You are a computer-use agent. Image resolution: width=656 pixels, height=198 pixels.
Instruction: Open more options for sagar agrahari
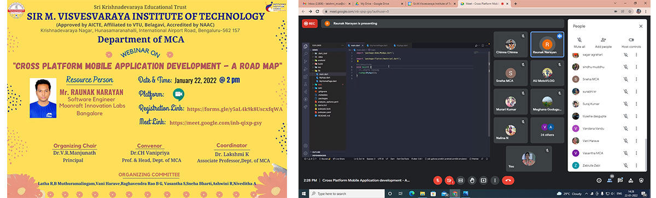(x=636, y=55)
